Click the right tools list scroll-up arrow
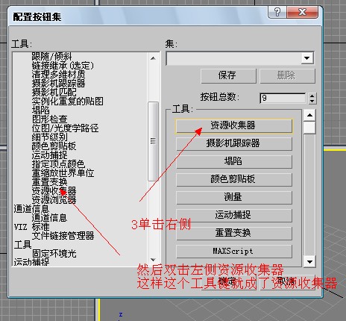This screenshot has width=346, height=321. coord(309,115)
